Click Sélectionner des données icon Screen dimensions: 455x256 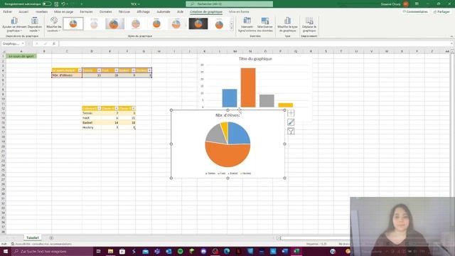(265, 25)
